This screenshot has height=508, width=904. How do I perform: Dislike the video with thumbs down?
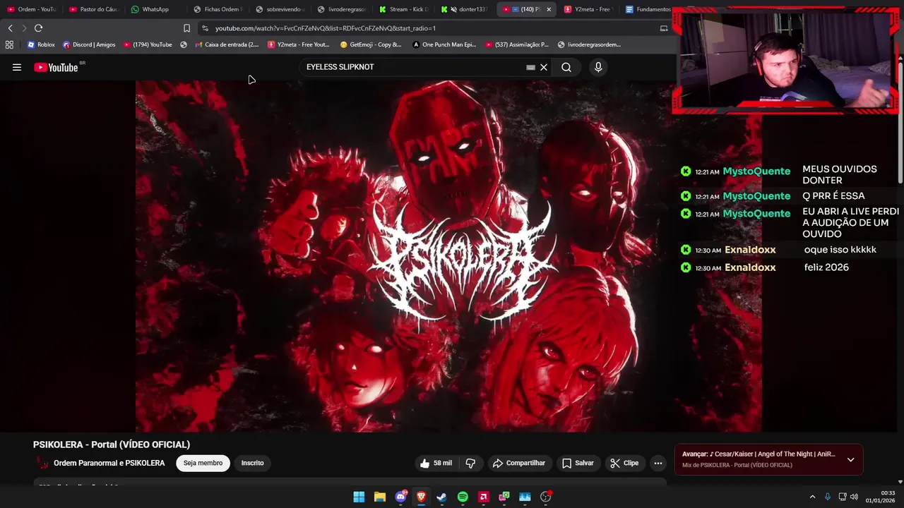click(x=470, y=463)
